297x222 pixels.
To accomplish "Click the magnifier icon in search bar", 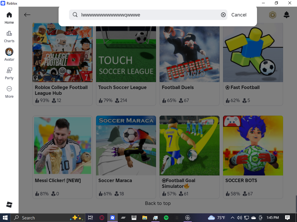I will pos(75,15).
